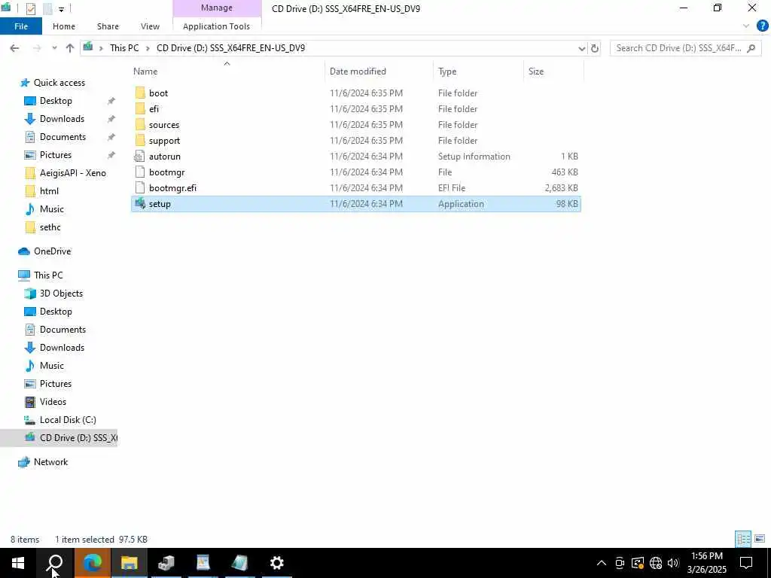Open the recent locations dropdown arrow

click(x=54, y=48)
